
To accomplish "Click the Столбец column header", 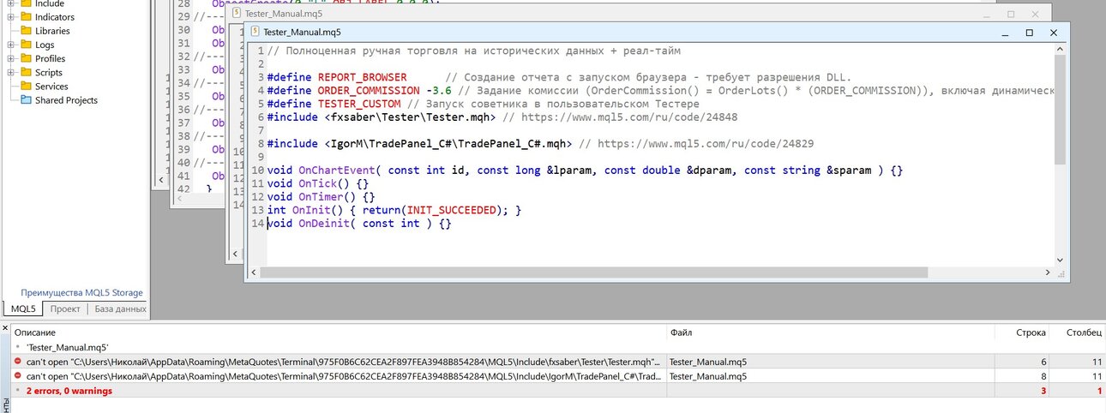I will pyautogui.click(x=1084, y=332).
